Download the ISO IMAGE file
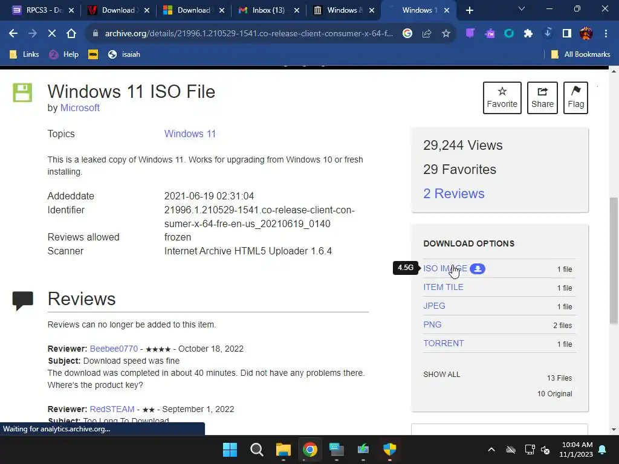The height and width of the screenshot is (464, 619). (x=445, y=269)
